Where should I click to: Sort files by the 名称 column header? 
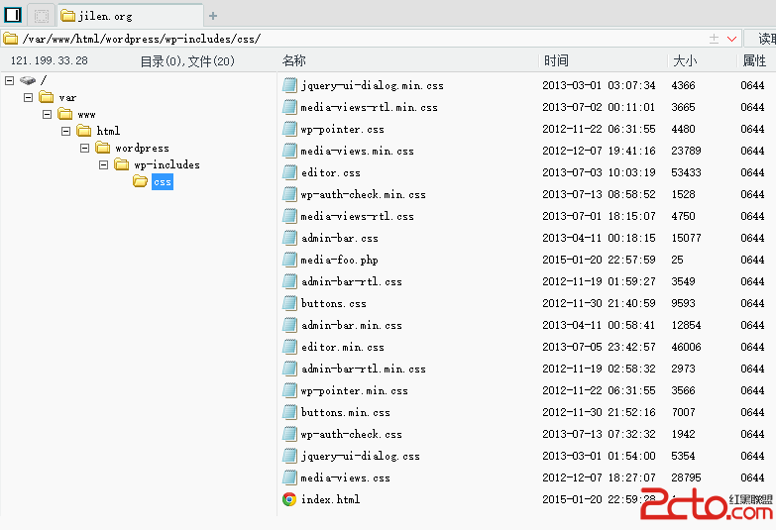point(294,60)
